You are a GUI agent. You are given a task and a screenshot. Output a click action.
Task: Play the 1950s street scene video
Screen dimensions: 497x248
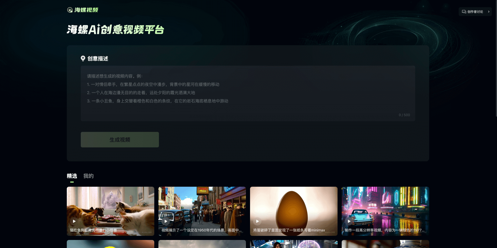166,221
